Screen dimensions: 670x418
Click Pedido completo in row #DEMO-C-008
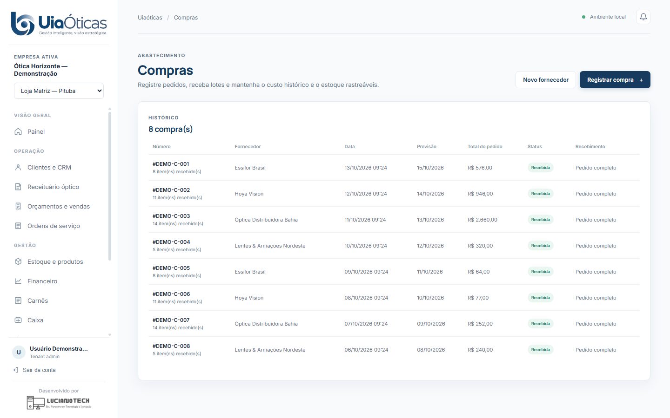596,350
